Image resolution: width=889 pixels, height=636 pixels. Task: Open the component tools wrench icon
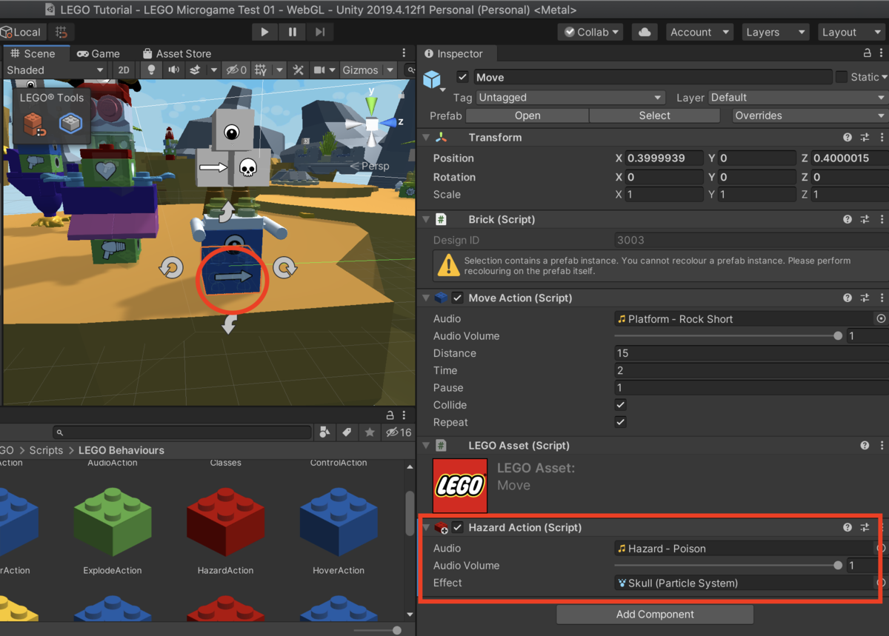click(298, 70)
